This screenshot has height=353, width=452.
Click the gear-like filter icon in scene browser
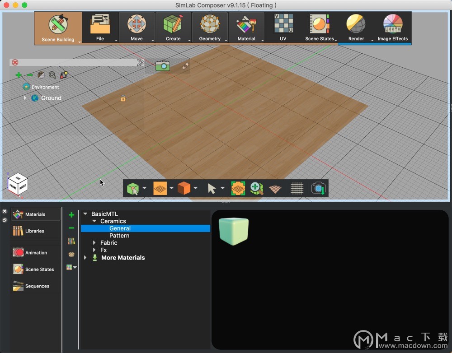[41, 75]
